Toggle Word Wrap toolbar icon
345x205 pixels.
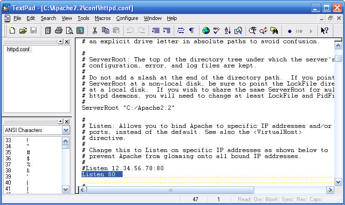pyautogui.click(x=181, y=31)
